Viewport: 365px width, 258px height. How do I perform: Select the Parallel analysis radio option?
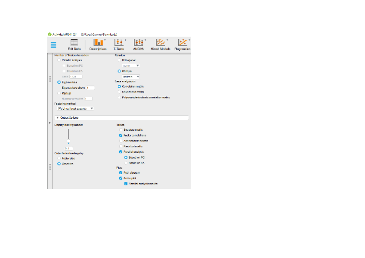59,60
